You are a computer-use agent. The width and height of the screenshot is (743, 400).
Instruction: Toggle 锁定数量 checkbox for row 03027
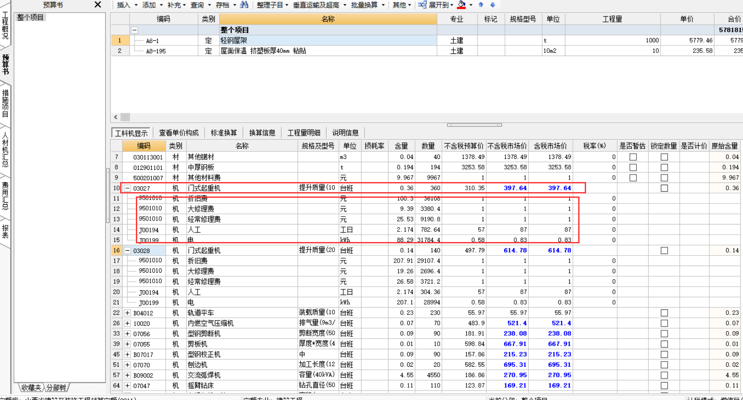pyautogui.click(x=664, y=188)
